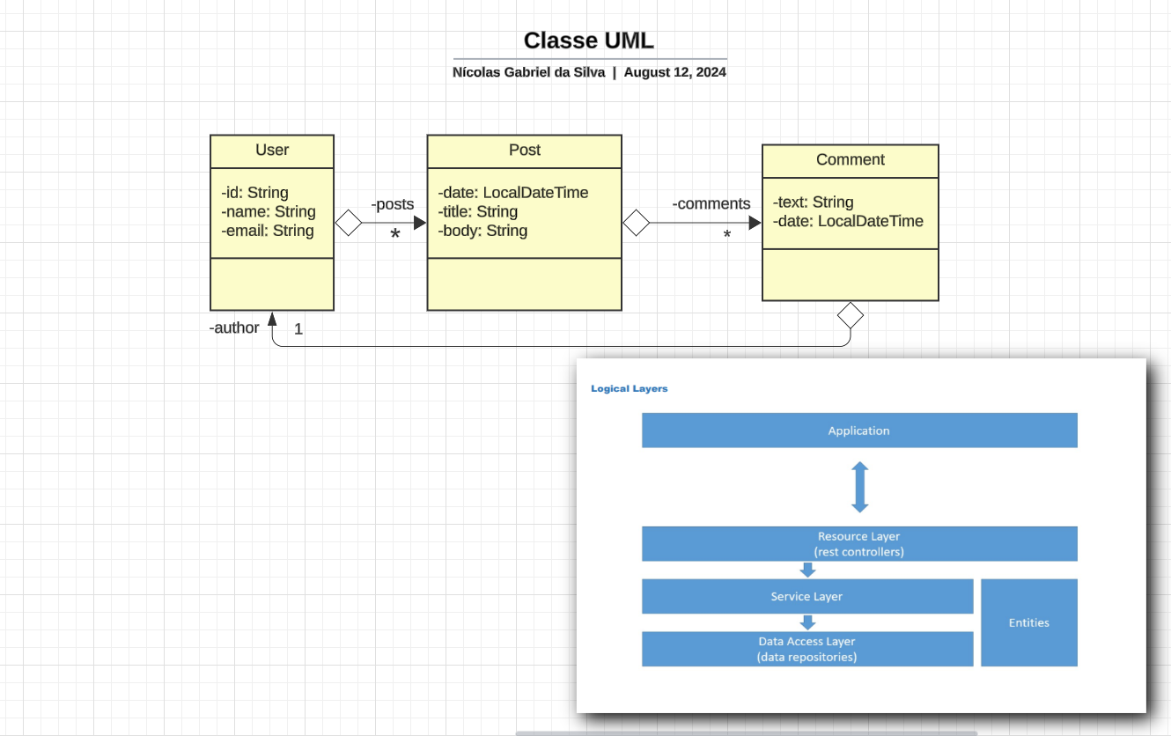The image size is (1171, 736).
Task: Select the Service Layer block
Action: click(x=807, y=596)
